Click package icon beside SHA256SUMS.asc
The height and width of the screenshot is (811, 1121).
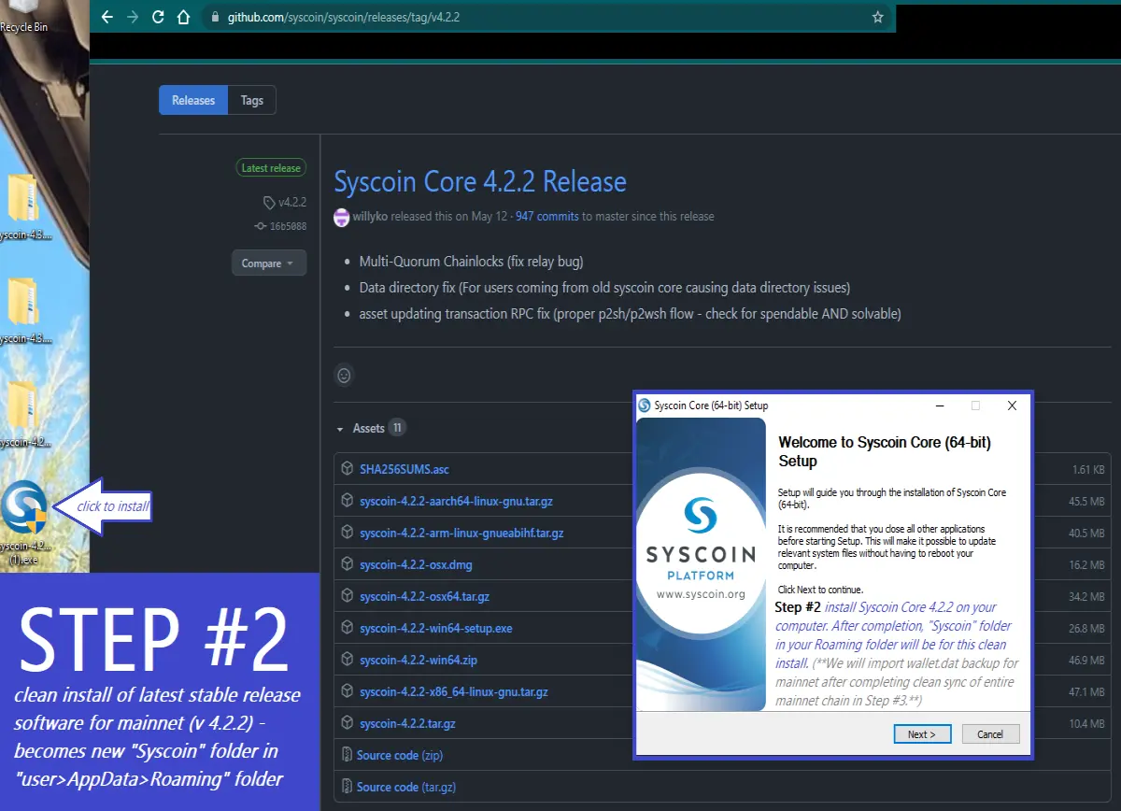347,469
